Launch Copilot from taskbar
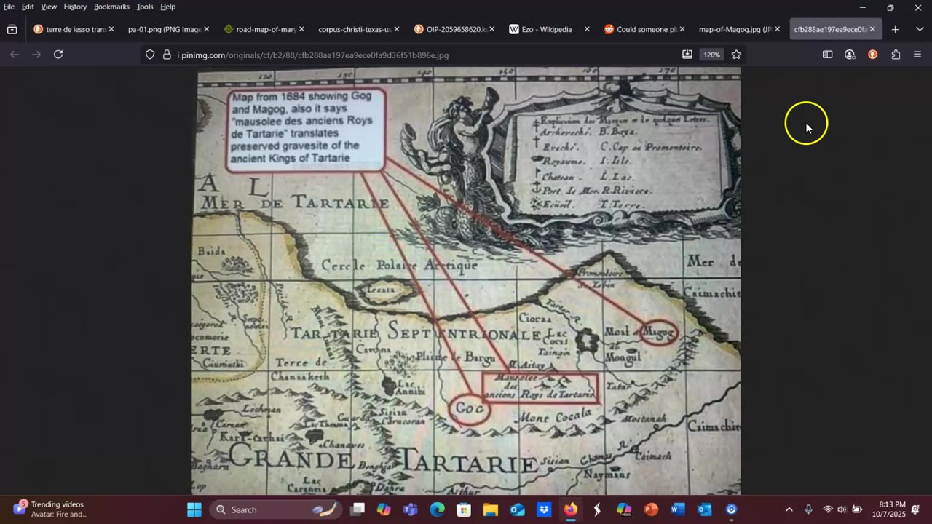Screen dimensions: 932x524 click(x=384, y=509)
